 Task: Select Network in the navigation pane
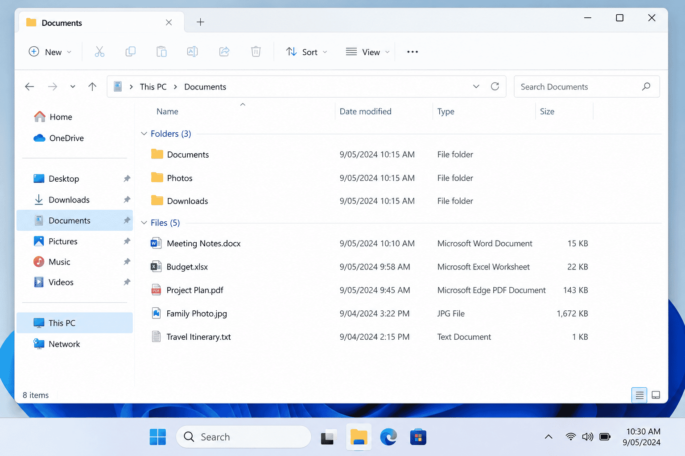pos(75,344)
